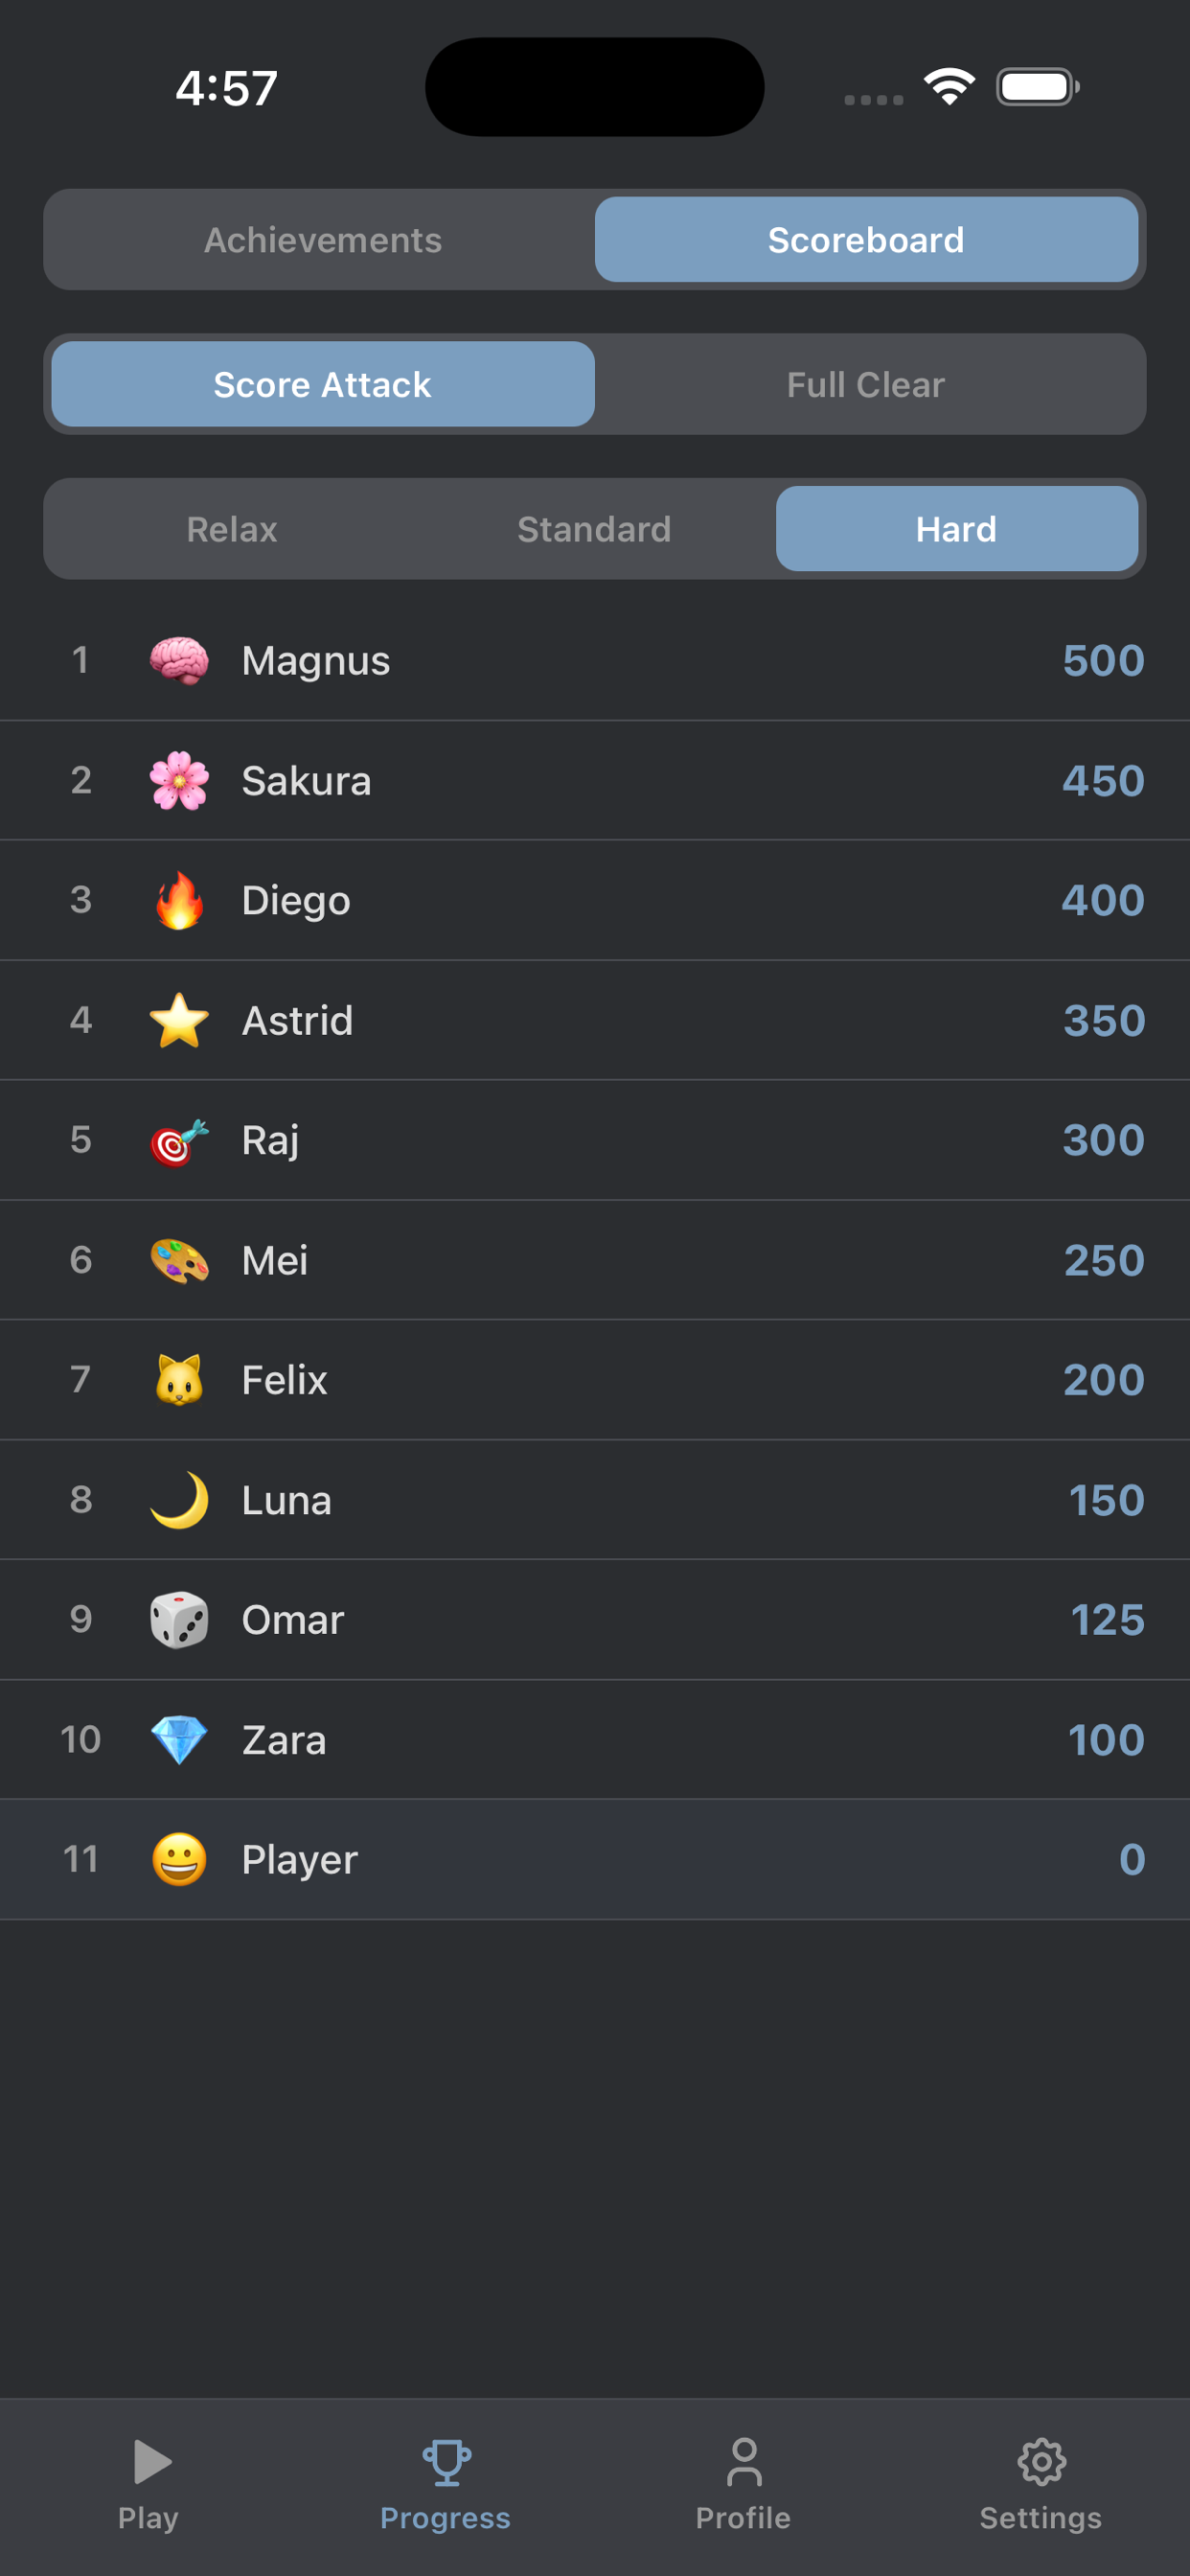Viewport: 1190px width, 2576px height.
Task: Open the Profile person icon
Action: pyautogui.click(x=744, y=2461)
